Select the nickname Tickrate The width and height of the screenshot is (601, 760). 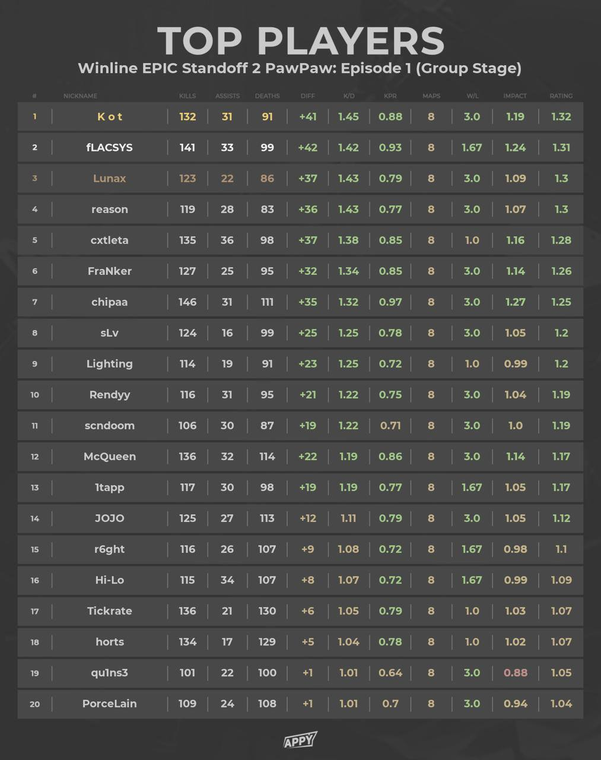click(x=110, y=610)
